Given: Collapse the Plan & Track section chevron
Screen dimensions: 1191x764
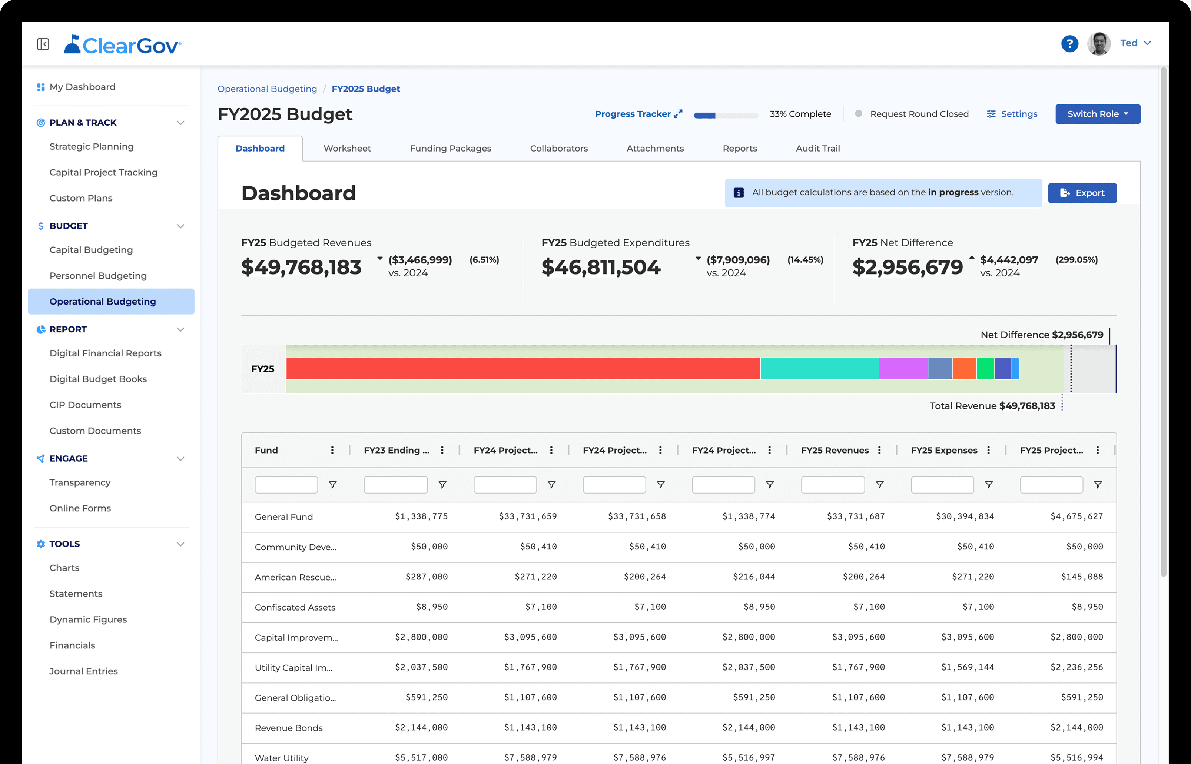Looking at the screenshot, I should (x=180, y=123).
